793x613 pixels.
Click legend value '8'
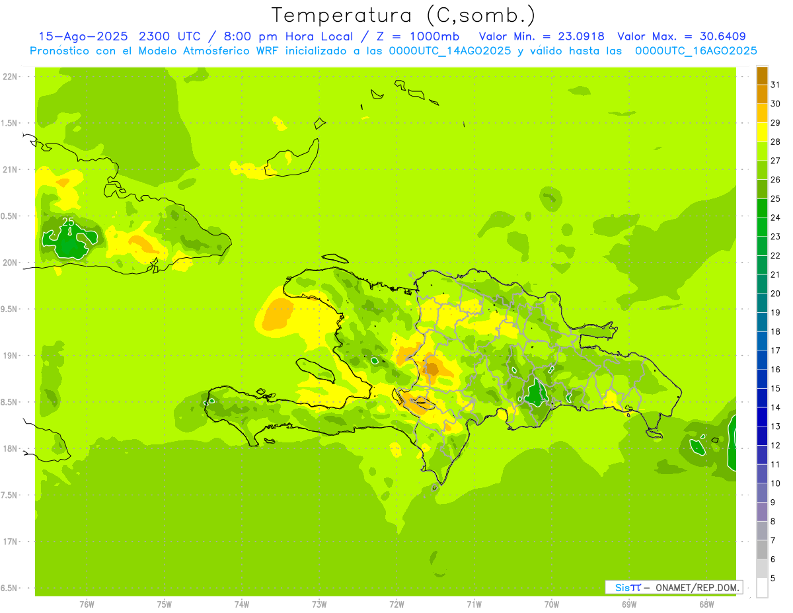pos(773,522)
